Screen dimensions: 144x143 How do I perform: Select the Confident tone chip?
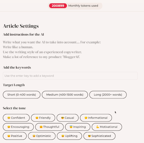16,118
